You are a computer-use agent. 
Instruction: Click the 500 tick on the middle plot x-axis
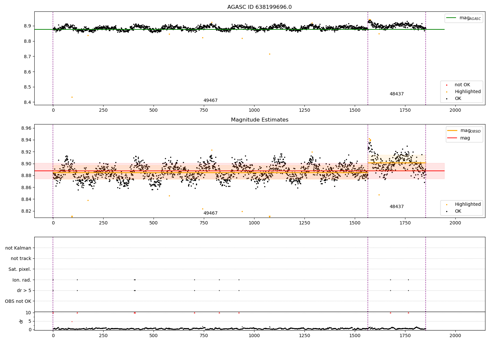click(x=154, y=223)
